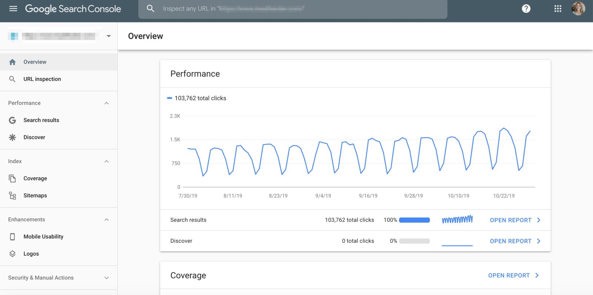
Task: Open the Coverage report link
Action: 513,275
